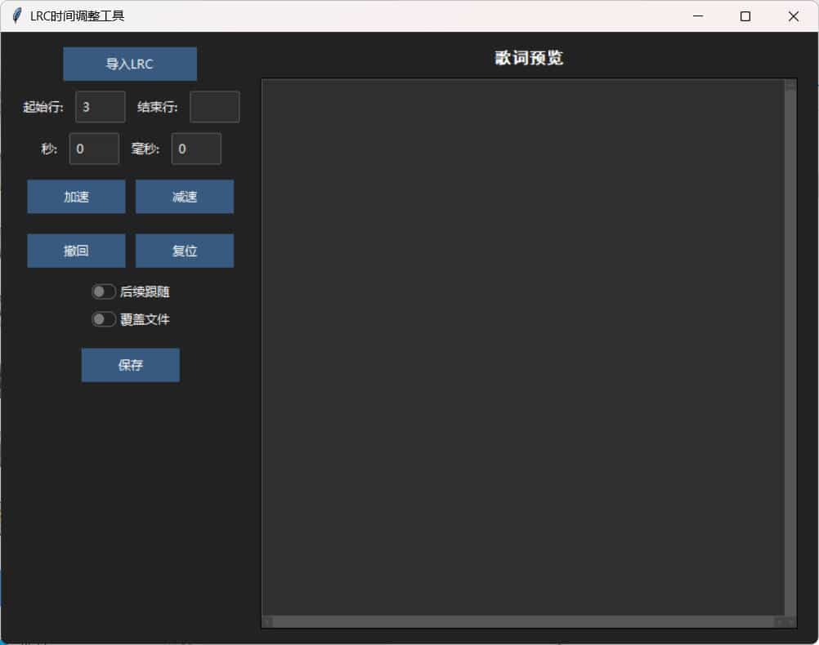Click the maximize button of the window

745,16
